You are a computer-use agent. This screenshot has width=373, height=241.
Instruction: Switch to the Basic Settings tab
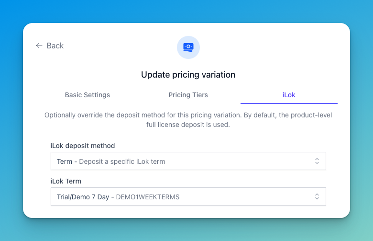[x=88, y=95]
